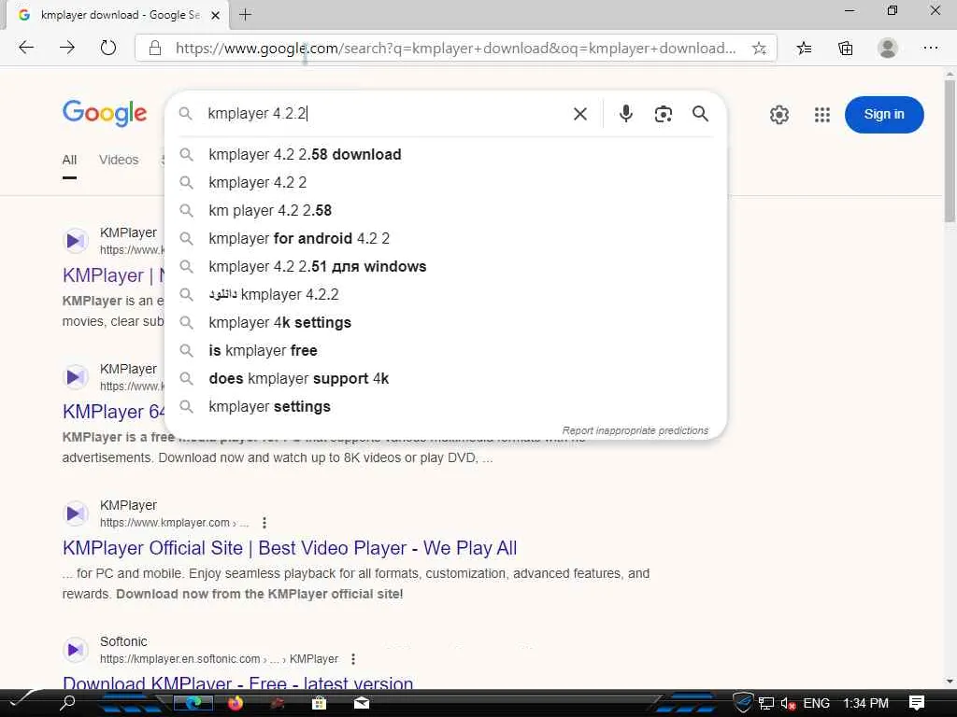Open more options for kmplayer.com result
The height and width of the screenshot is (717, 957).
pos(264,523)
